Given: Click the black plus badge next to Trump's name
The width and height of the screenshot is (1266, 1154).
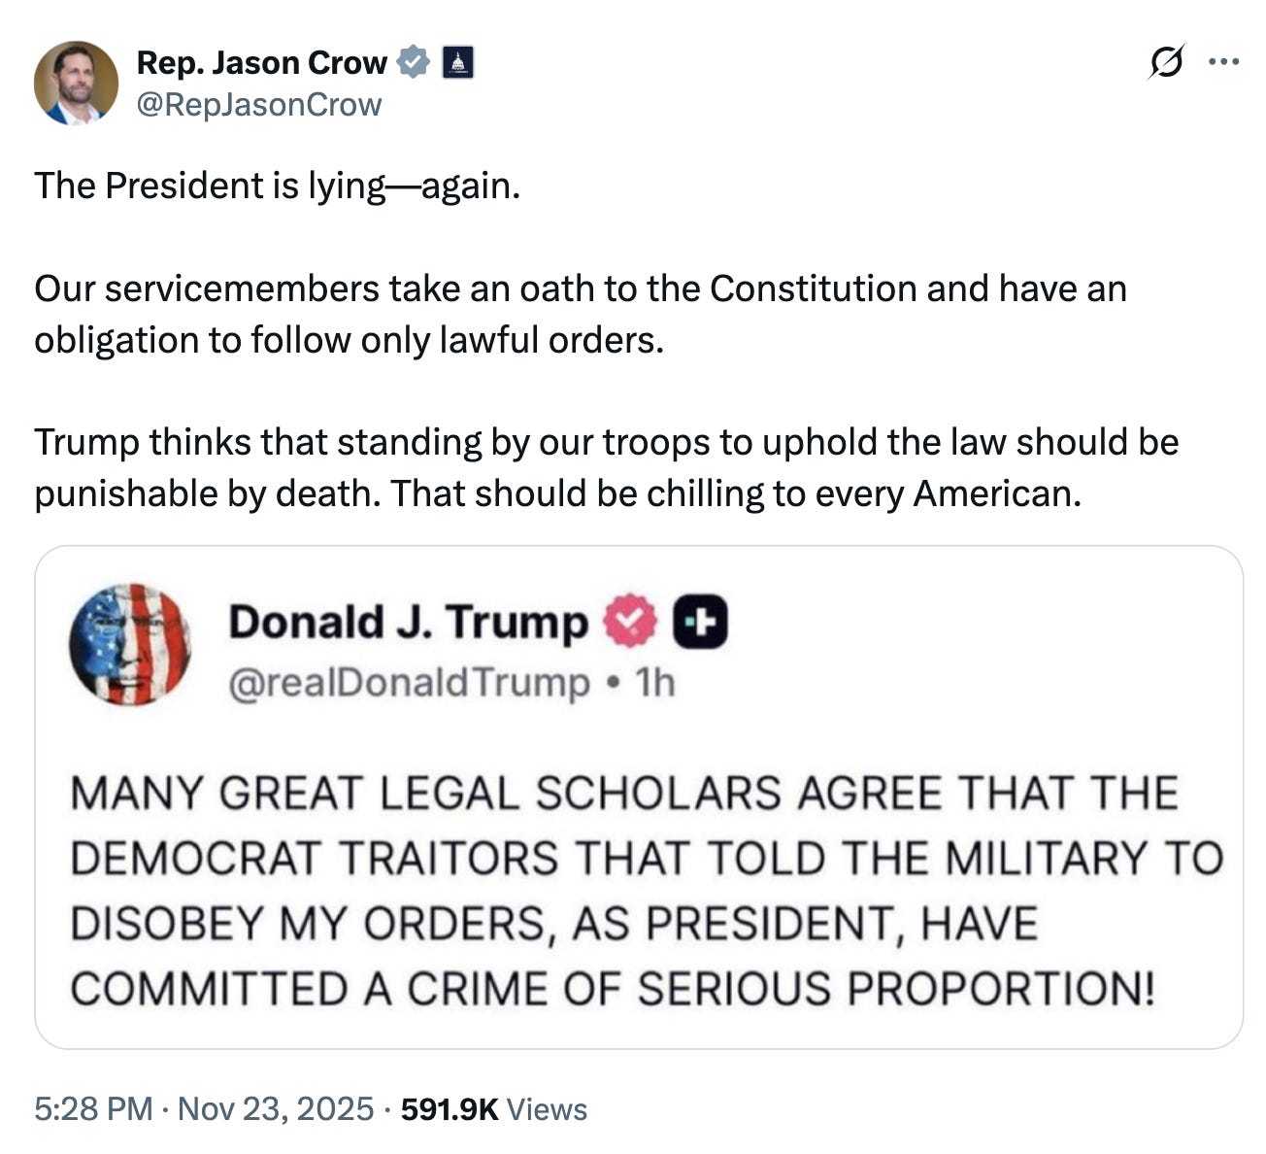Looking at the screenshot, I should (700, 622).
